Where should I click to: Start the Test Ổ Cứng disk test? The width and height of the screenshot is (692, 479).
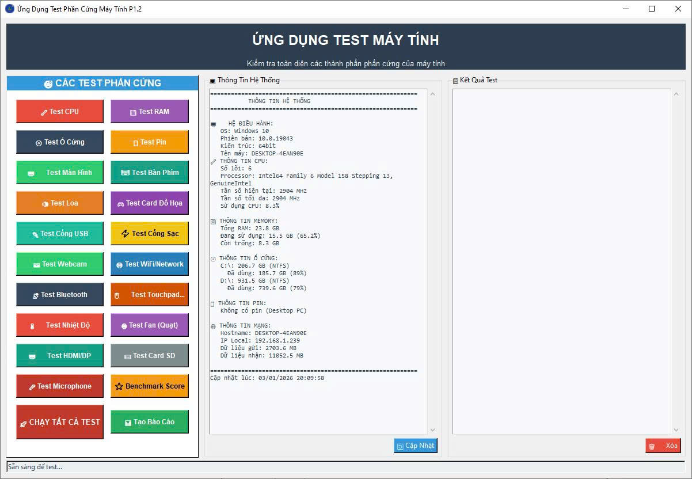[60, 142]
